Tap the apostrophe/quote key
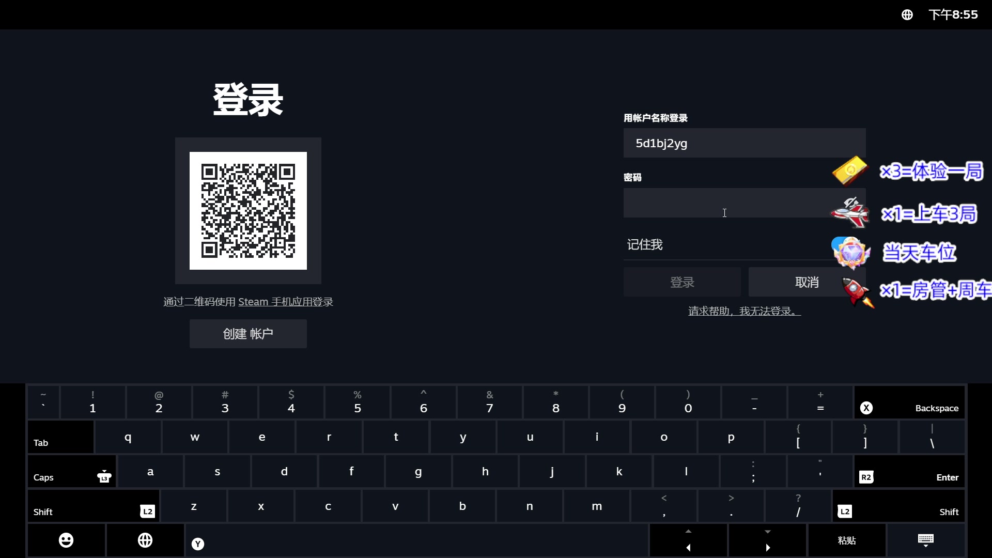 coord(820,471)
